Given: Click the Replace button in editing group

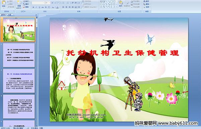Looking at the screenshot, I should coord(146,4).
